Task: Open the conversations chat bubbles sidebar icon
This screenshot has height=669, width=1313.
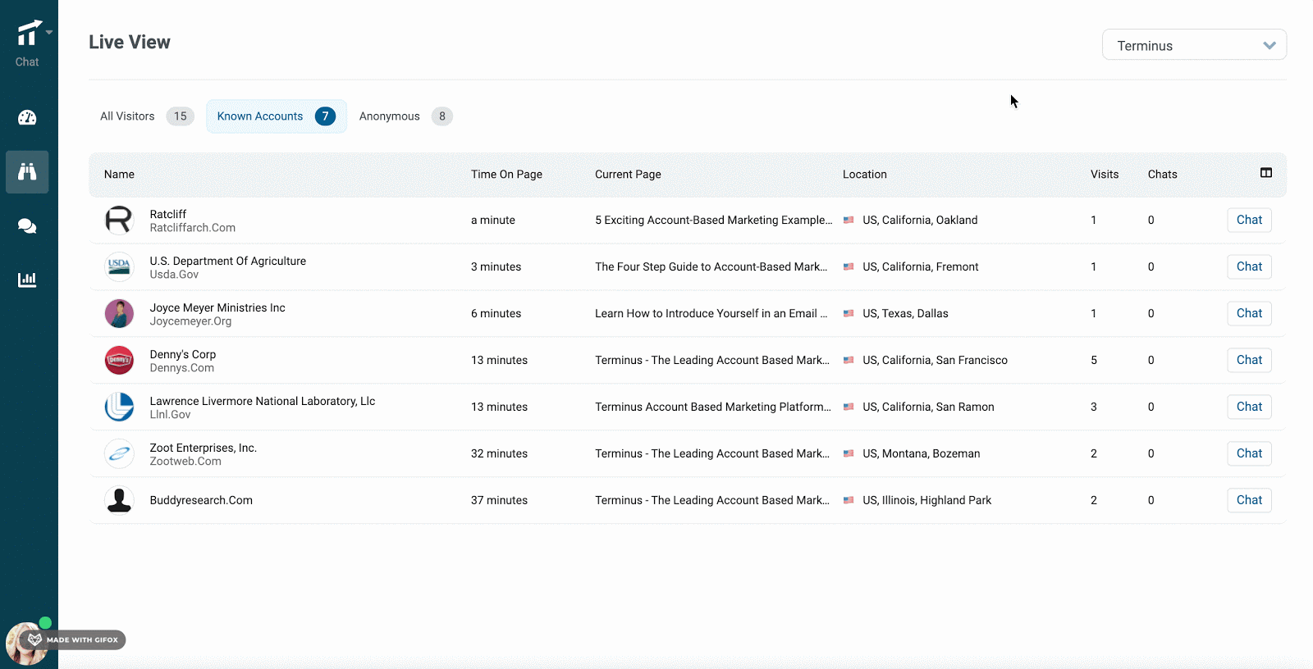Action: tap(27, 226)
